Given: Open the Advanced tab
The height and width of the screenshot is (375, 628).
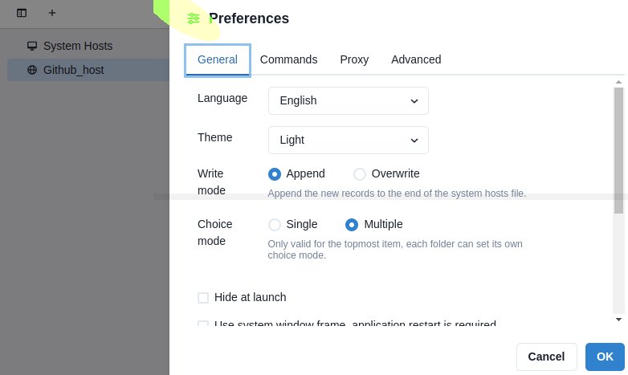Looking at the screenshot, I should [416, 59].
